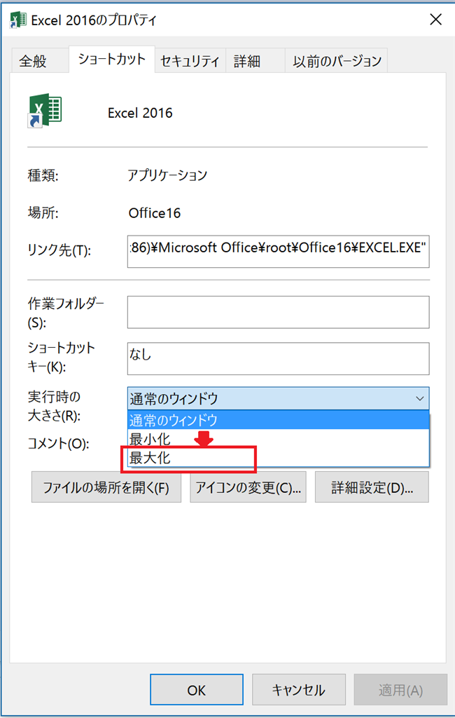Viewport: 455px width, 718px height.
Task: Close the properties dialog
Action: (x=436, y=19)
